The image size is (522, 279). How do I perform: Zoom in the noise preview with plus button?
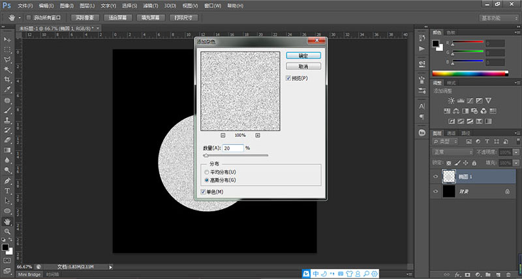point(258,135)
